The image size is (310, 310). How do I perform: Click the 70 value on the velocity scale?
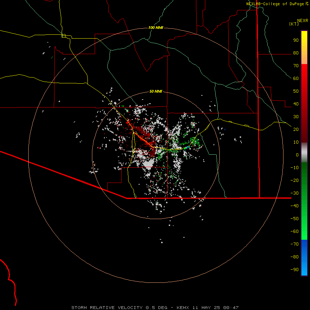tap(296, 66)
